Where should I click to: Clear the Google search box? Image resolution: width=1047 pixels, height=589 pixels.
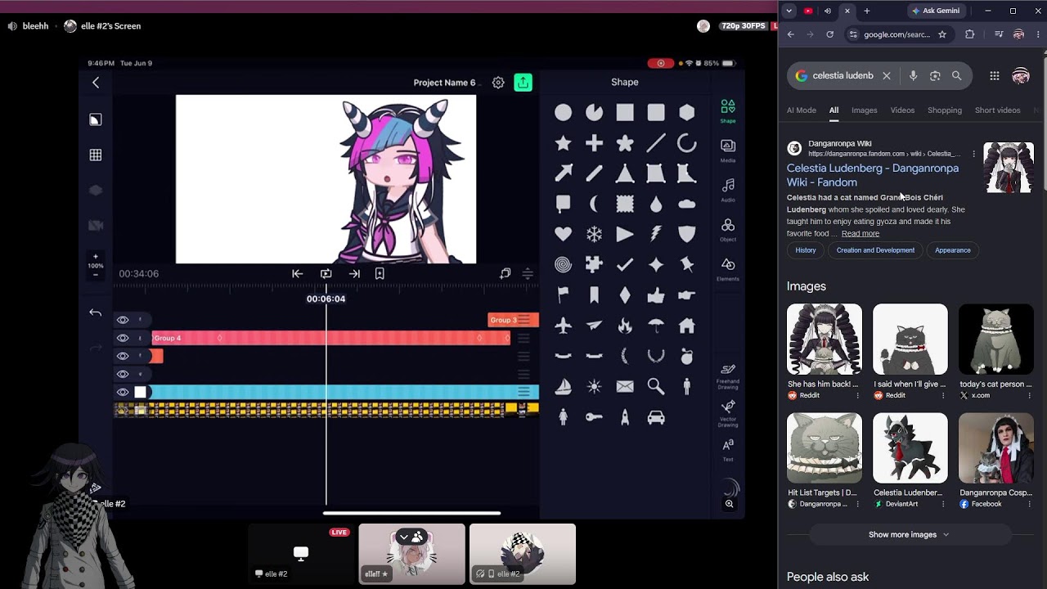point(886,76)
